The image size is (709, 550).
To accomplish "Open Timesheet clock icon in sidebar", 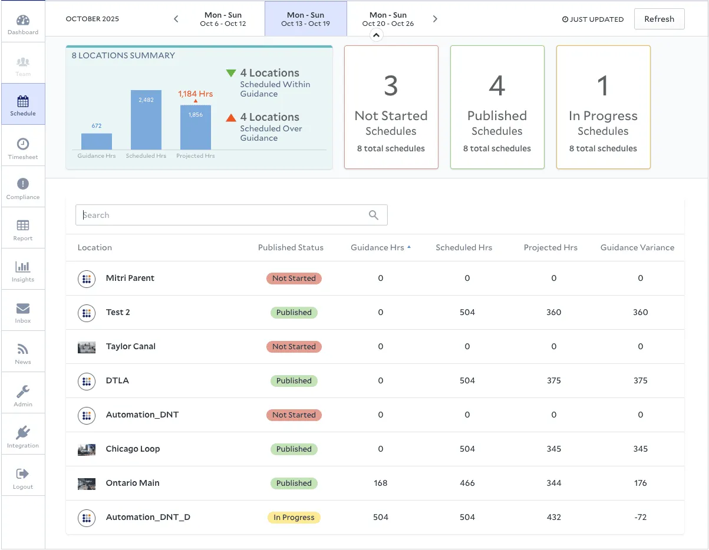I will [x=23, y=144].
